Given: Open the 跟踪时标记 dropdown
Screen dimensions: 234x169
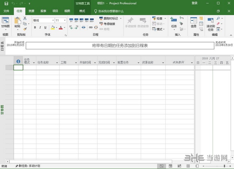Looking at the screenshot, I should click(121, 18).
